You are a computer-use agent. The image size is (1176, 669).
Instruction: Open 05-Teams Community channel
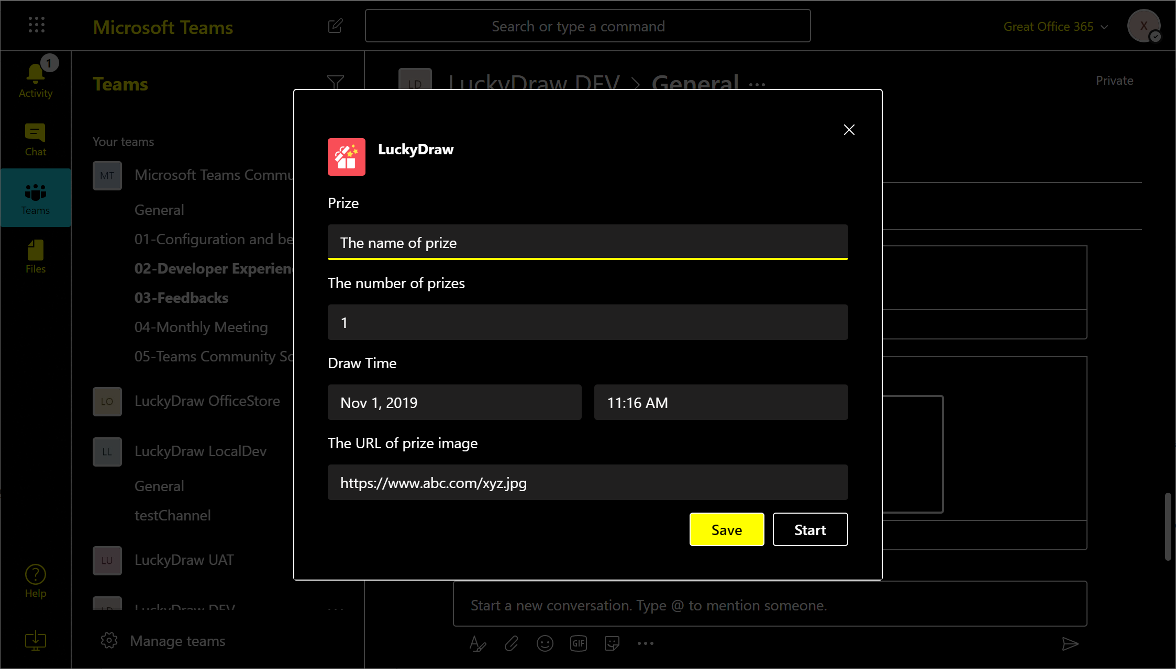pos(214,356)
